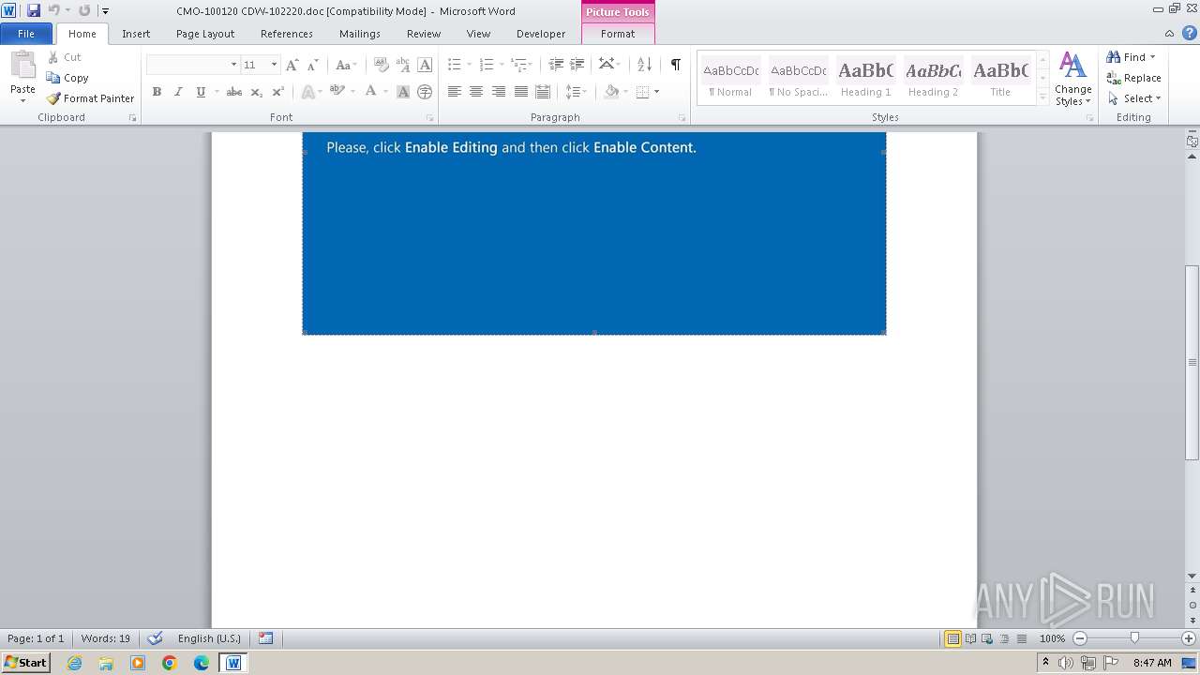Justify the paragraph text

pos(520,92)
